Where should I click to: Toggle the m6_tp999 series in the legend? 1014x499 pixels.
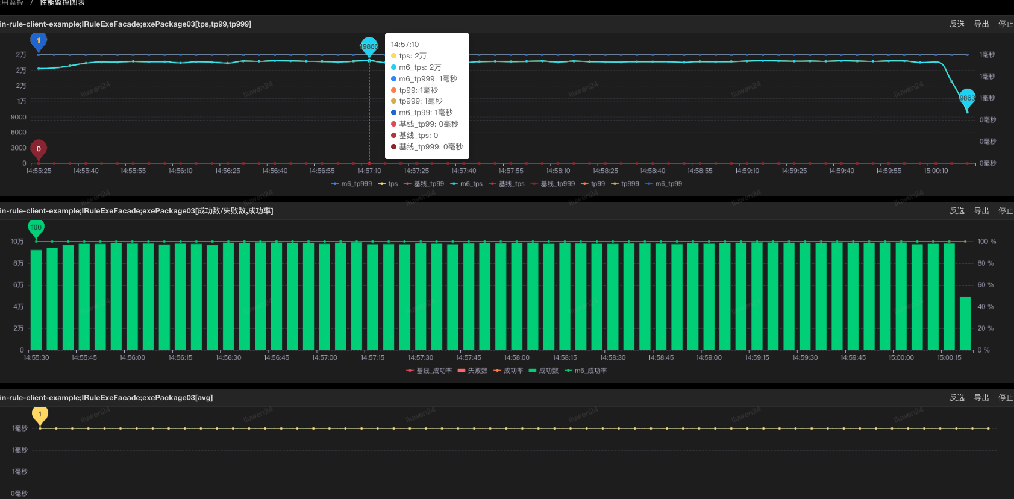tap(352, 184)
